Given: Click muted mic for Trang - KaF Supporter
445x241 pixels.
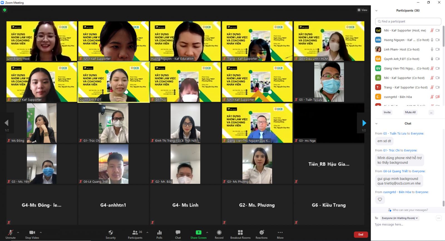Looking at the screenshot, I should click(432, 87).
